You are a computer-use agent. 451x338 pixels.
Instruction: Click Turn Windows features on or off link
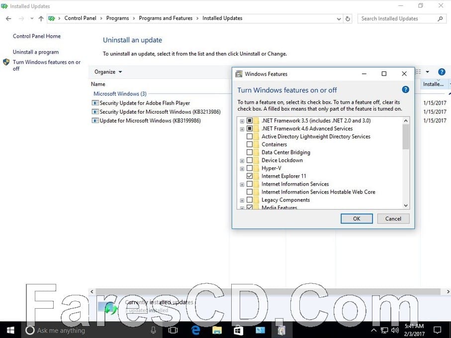pos(47,65)
